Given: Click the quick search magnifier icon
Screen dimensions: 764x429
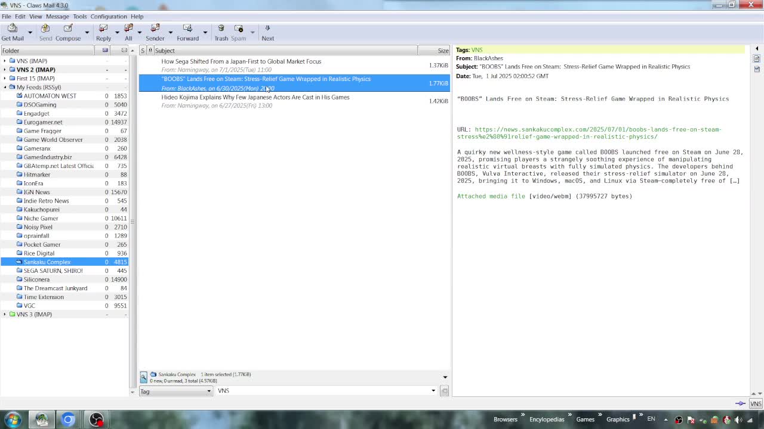Looking at the screenshot, I should tap(143, 377).
